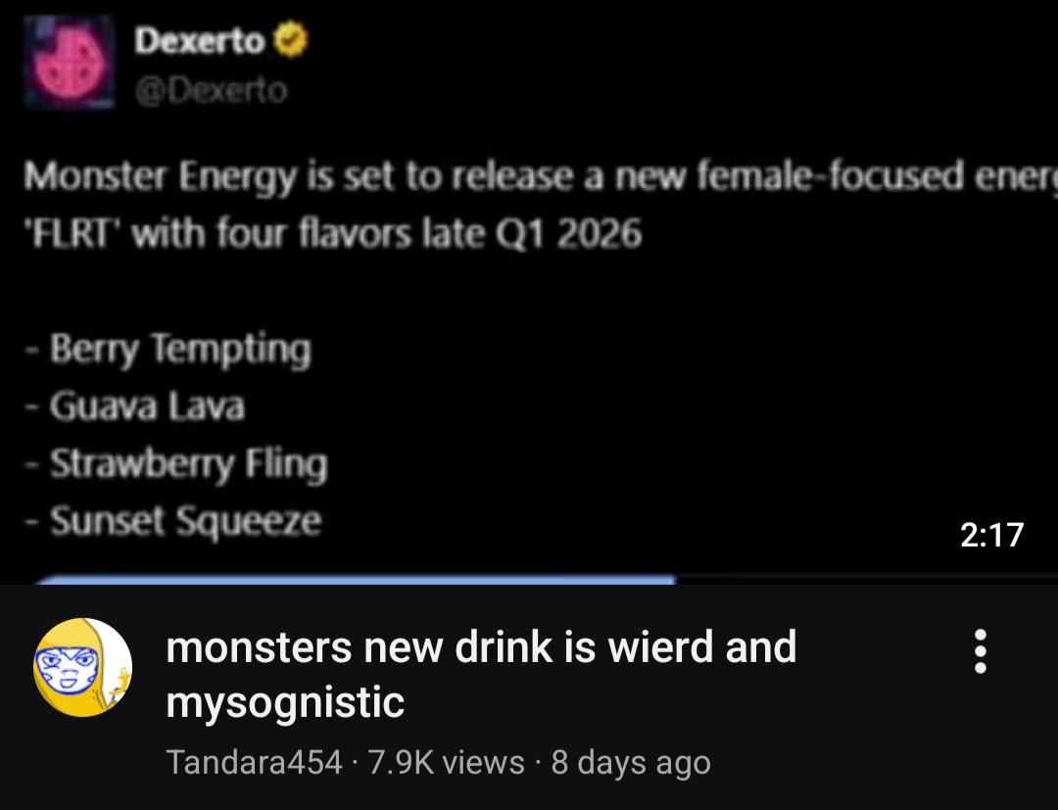Click the '8 days ago' upload date
The image size is (1058, 810).
(x=631, y=763)
